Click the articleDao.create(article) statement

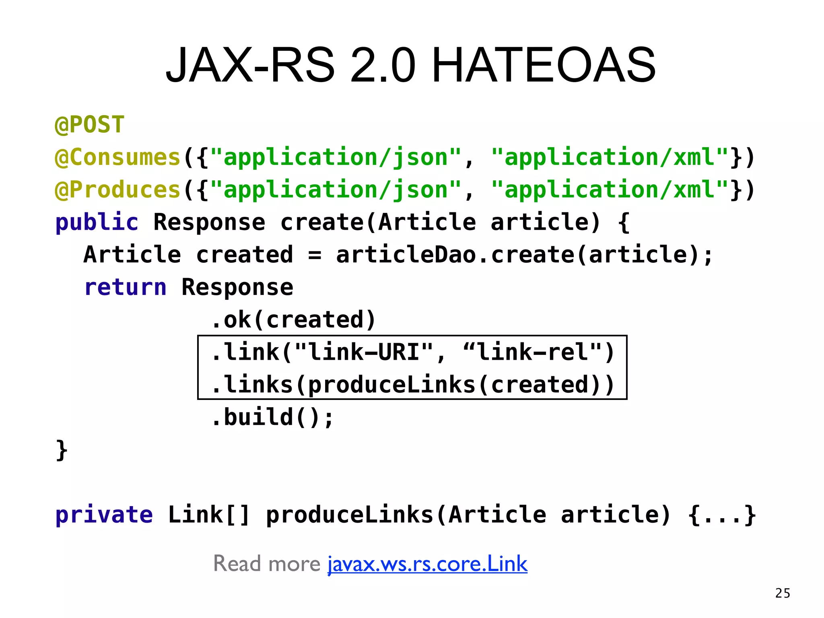coord(398,255)
